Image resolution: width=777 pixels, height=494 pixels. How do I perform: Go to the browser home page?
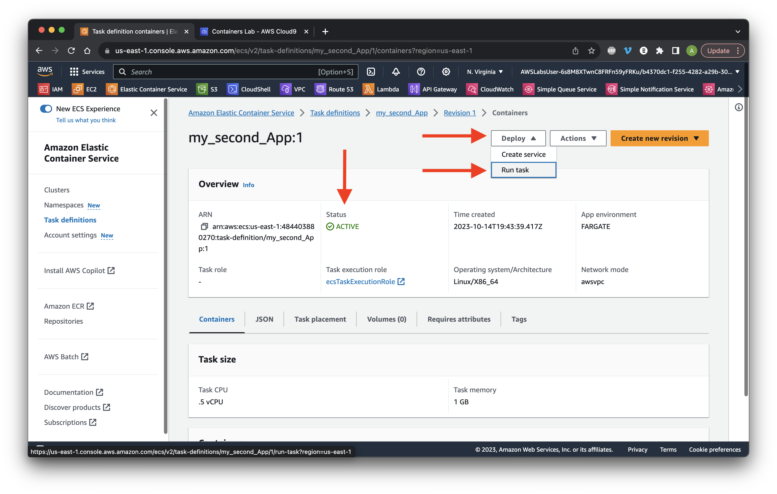pyautogui.click(x=87, y=51)
